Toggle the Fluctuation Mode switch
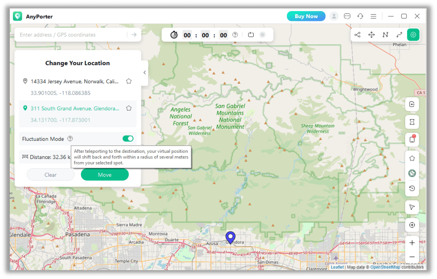 128,139
